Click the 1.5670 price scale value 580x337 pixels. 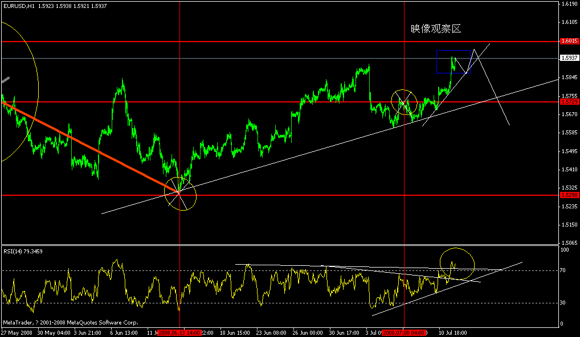[569, 114]
